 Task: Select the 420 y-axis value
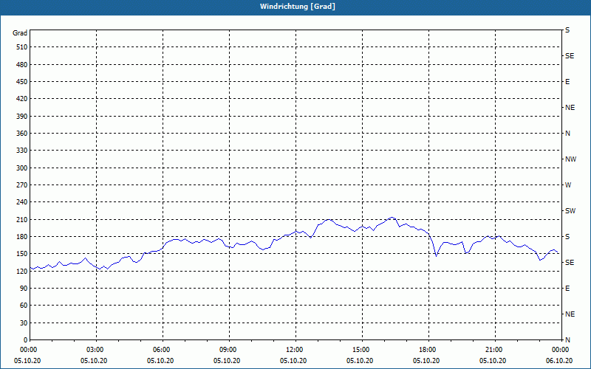22,99
